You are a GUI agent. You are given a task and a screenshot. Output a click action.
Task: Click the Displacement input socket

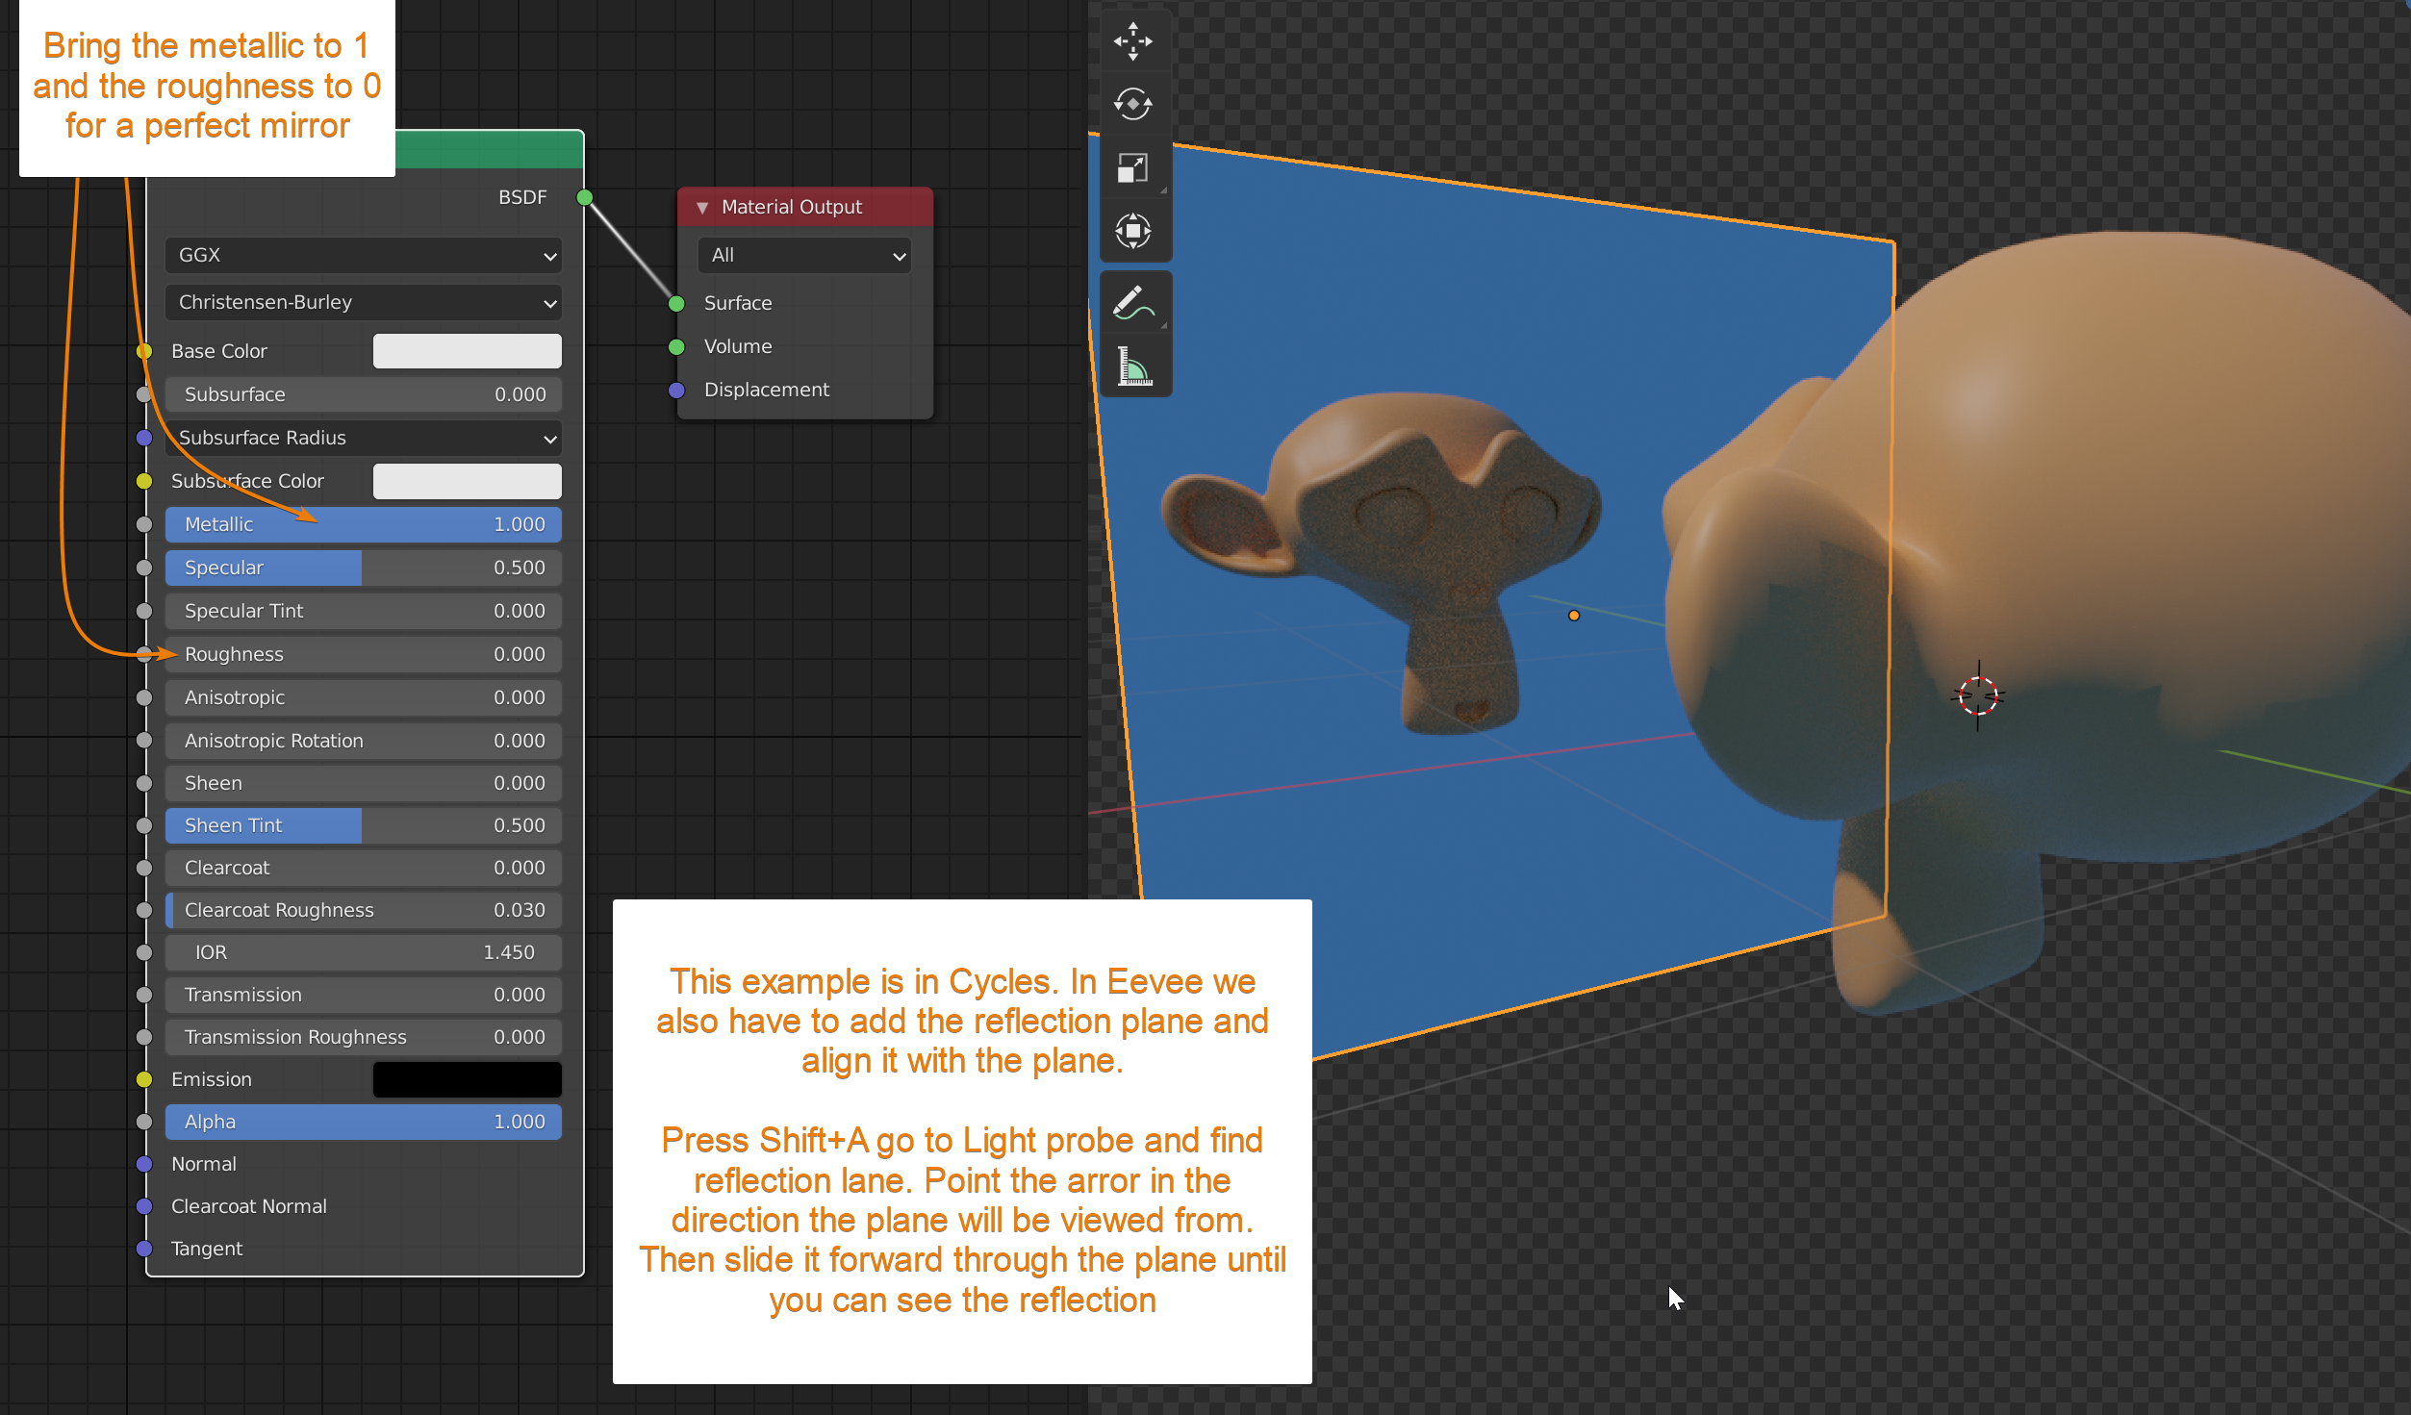[x=676, y=390]
